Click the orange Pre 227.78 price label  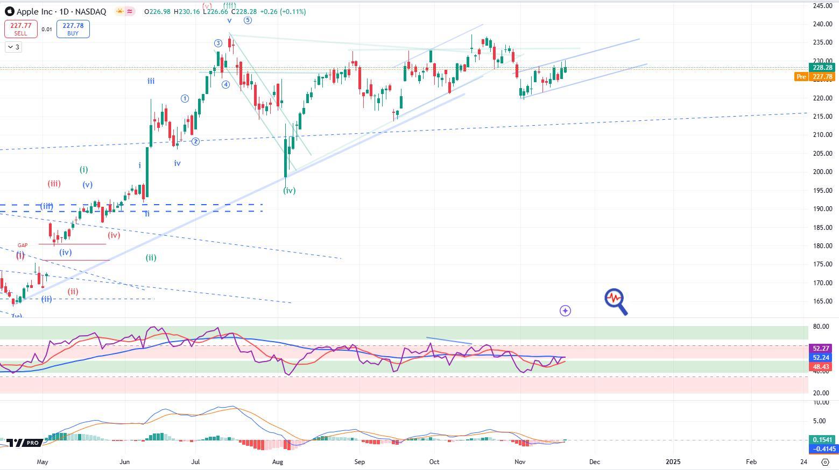[x=815, y=77]
